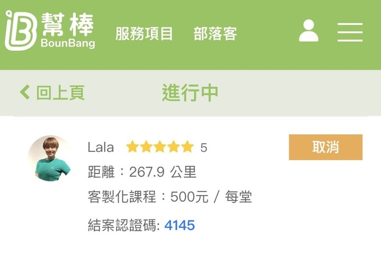Click the back chevron arrow
The image size is (381, 266).
coord(25,93)
